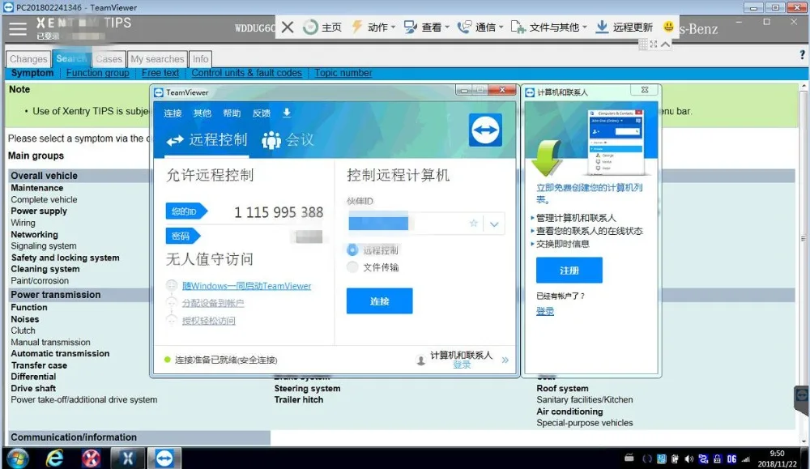The image size is (810, 469).
Task: Click the Xentry page vertical scrollbar
Action: tap(803, 263)
